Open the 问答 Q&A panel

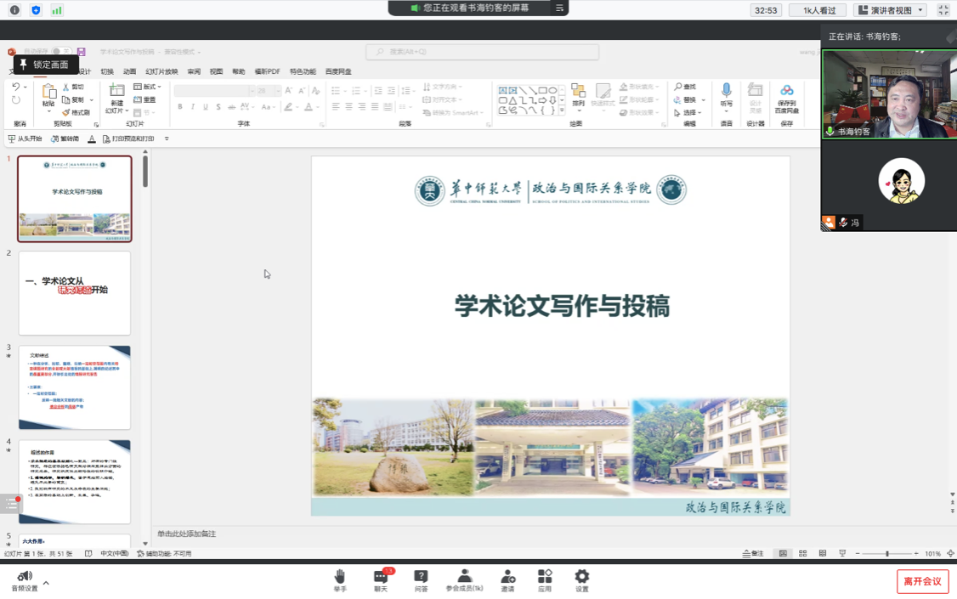pyautogui.click(x=421, y=579)
